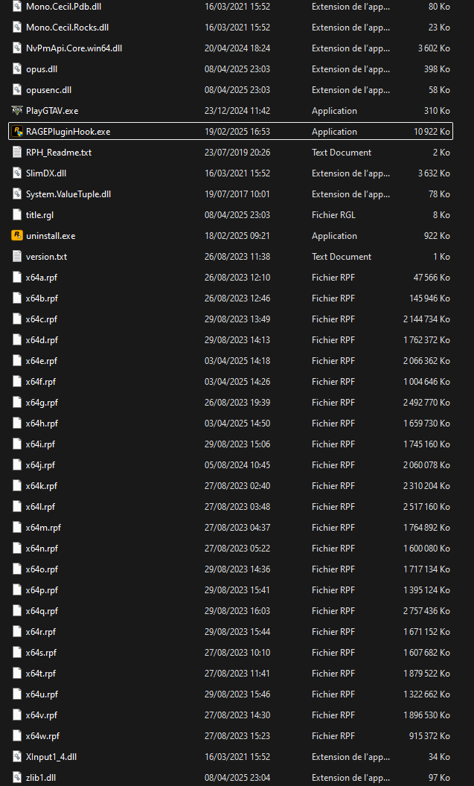Click the Rockstar uninstall.exe icon

(18, 236)
